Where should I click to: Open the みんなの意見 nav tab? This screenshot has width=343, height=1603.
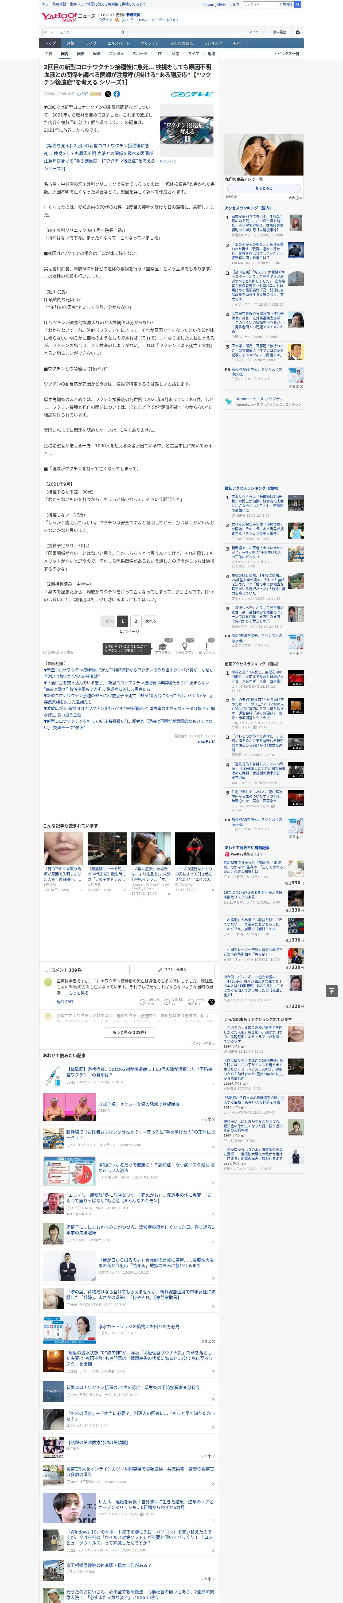[181, 44]
